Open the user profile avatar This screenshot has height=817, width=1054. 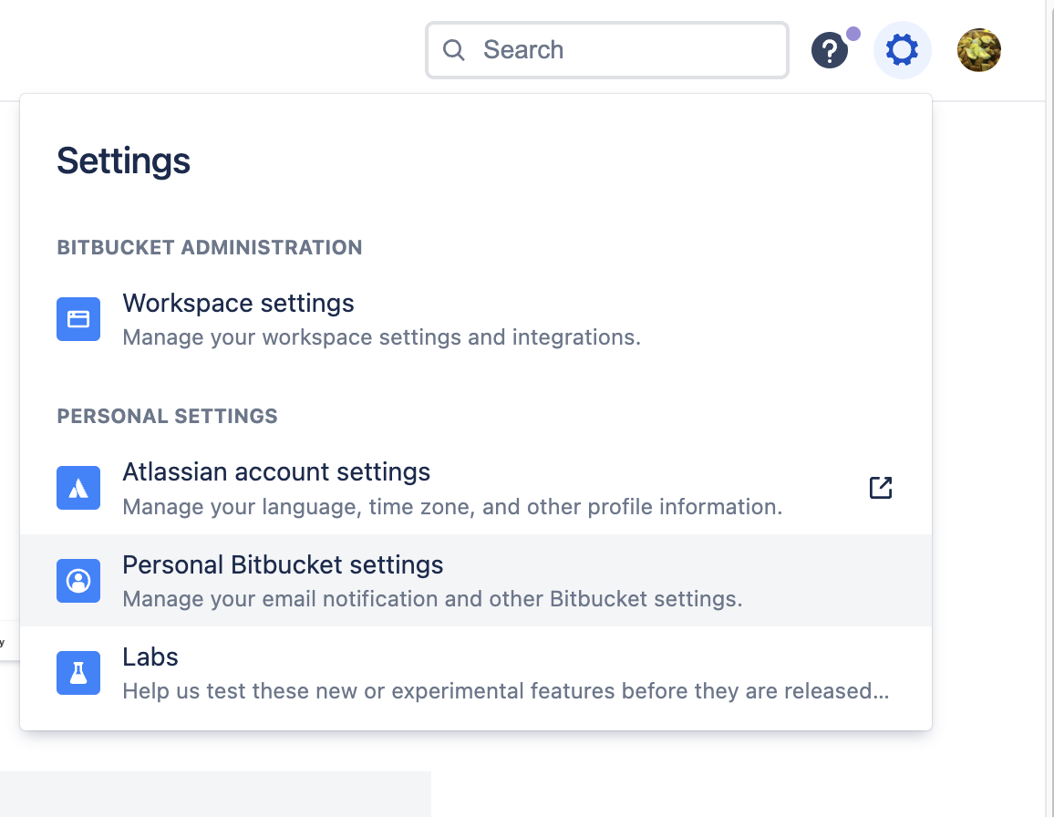pos(978,50)
